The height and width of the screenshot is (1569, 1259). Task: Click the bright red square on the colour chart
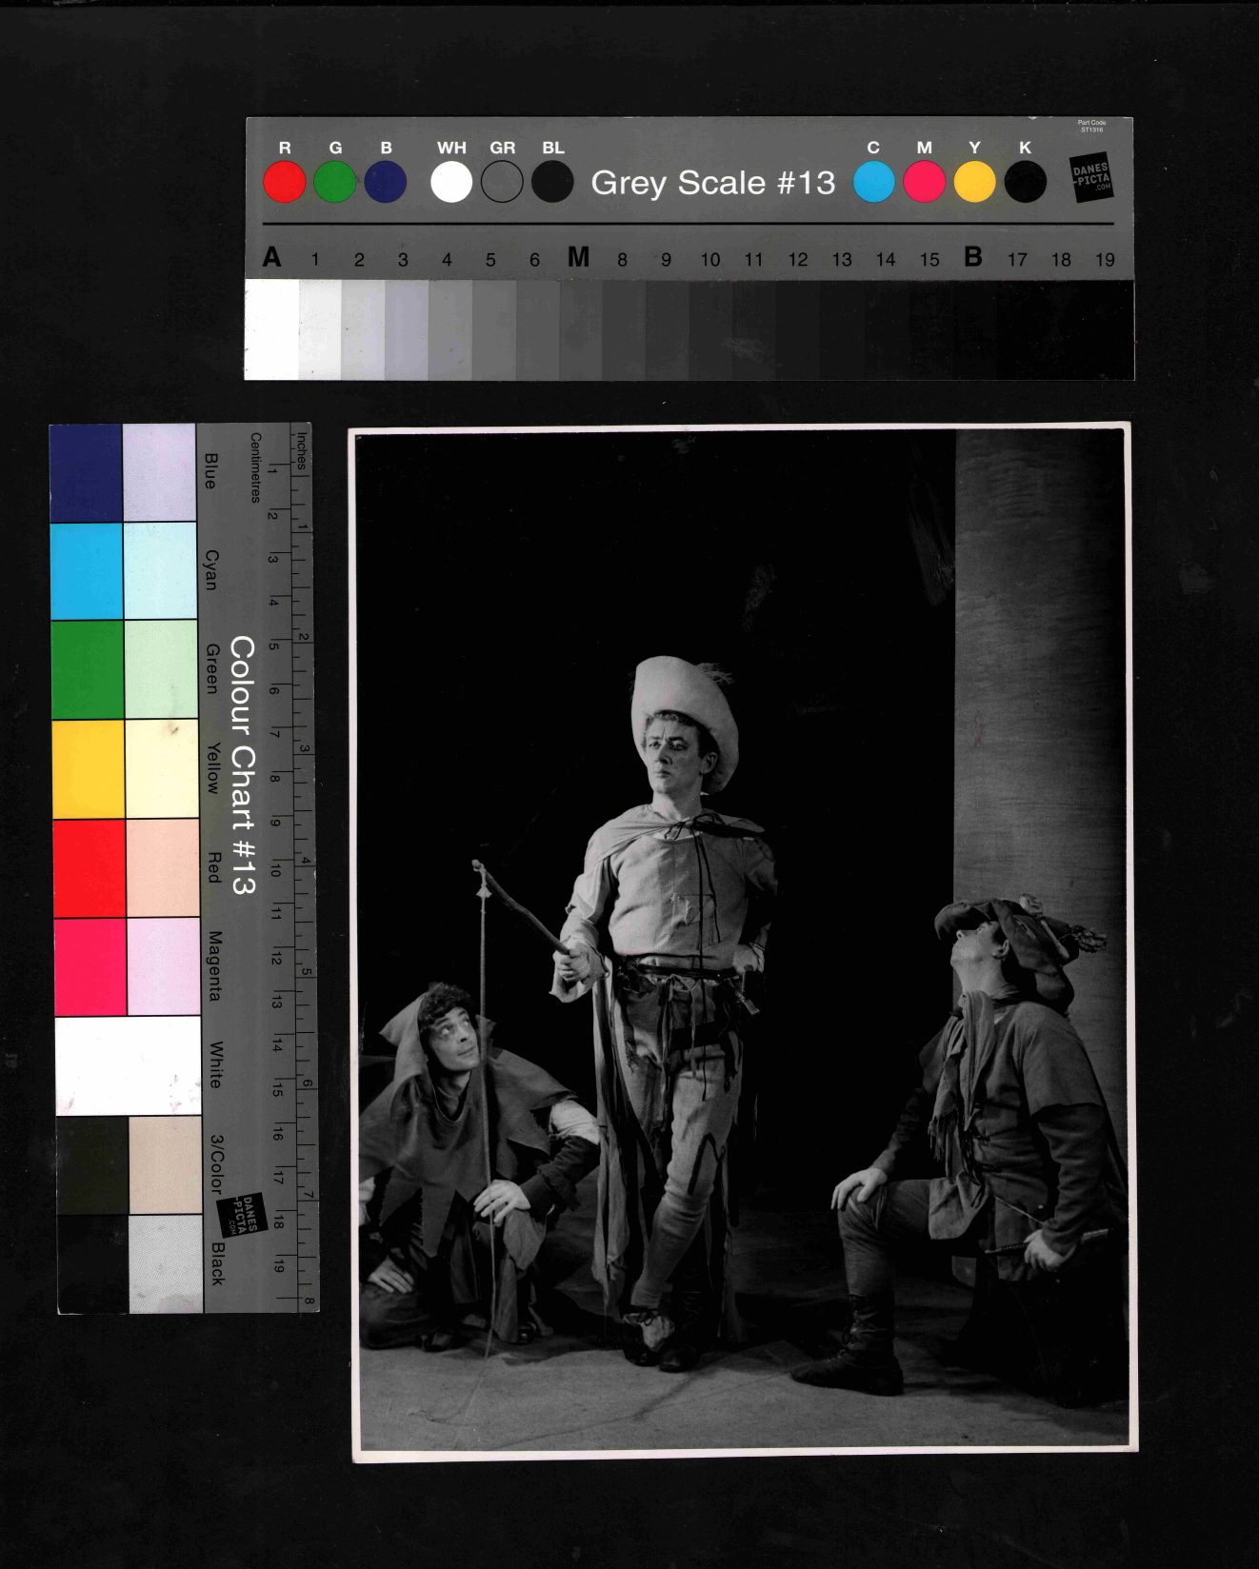tap(89, 867)
